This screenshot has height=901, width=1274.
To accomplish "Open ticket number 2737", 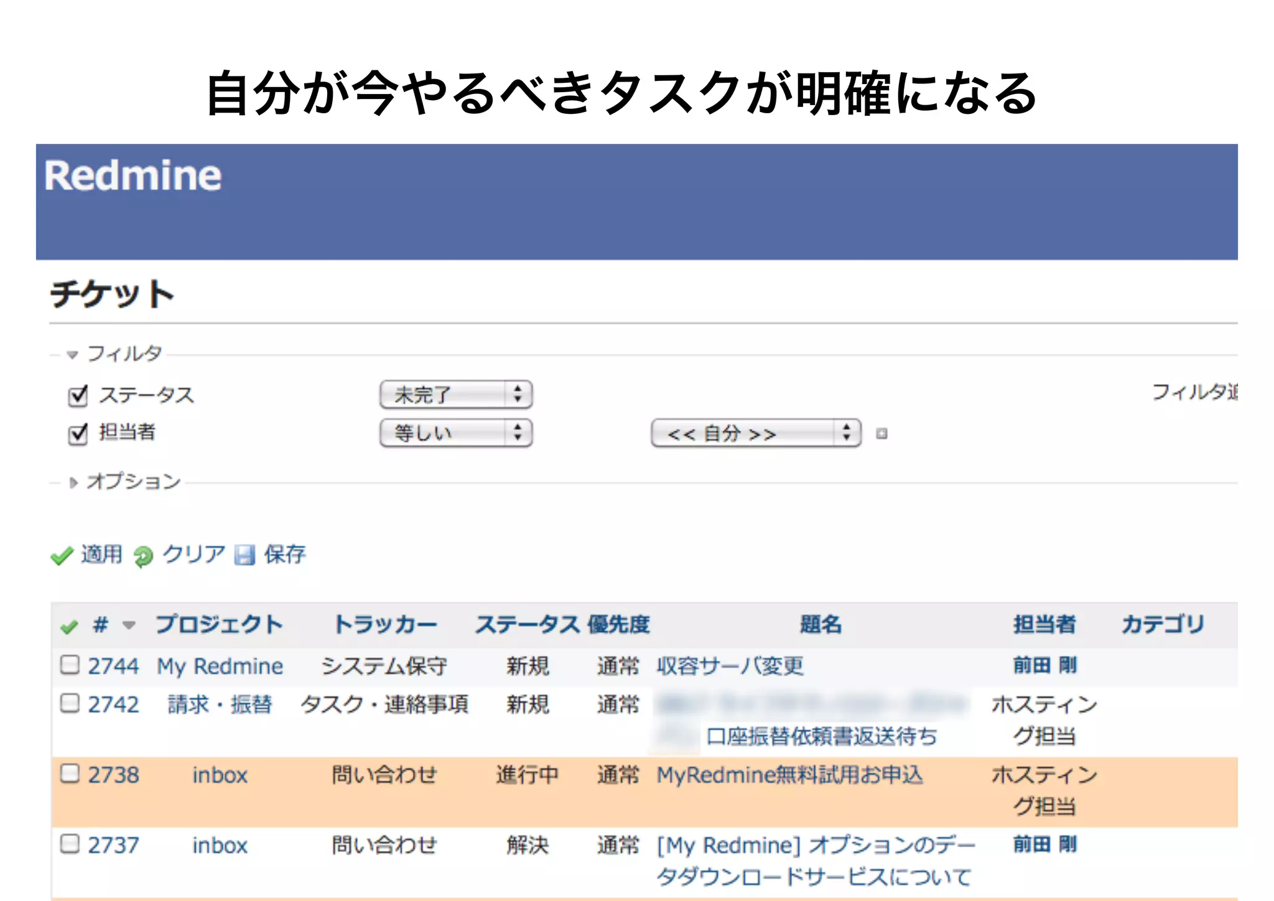I will [x=113, y=845].
